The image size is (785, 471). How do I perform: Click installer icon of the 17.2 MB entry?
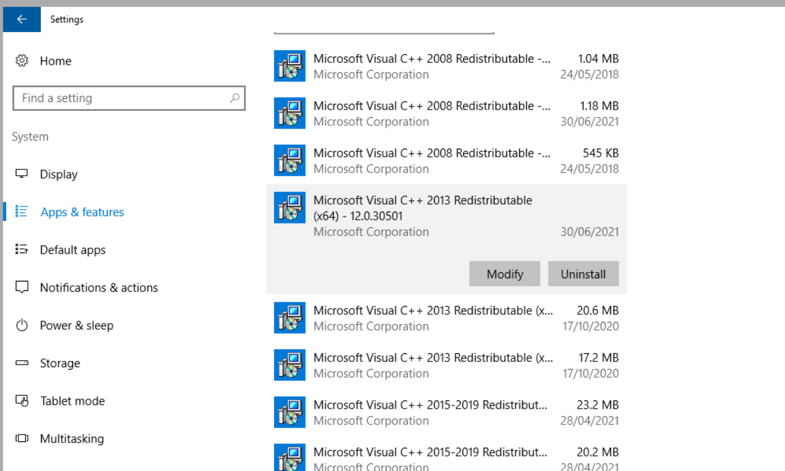[290, 365]
